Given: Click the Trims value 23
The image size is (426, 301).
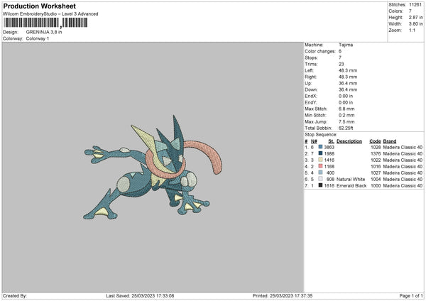Looking at the screenshot, I should click(x=342, y=64).
